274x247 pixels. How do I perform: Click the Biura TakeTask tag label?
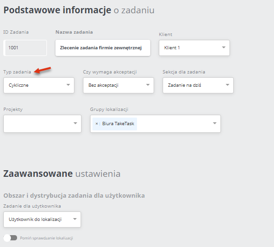pos(118,124)
